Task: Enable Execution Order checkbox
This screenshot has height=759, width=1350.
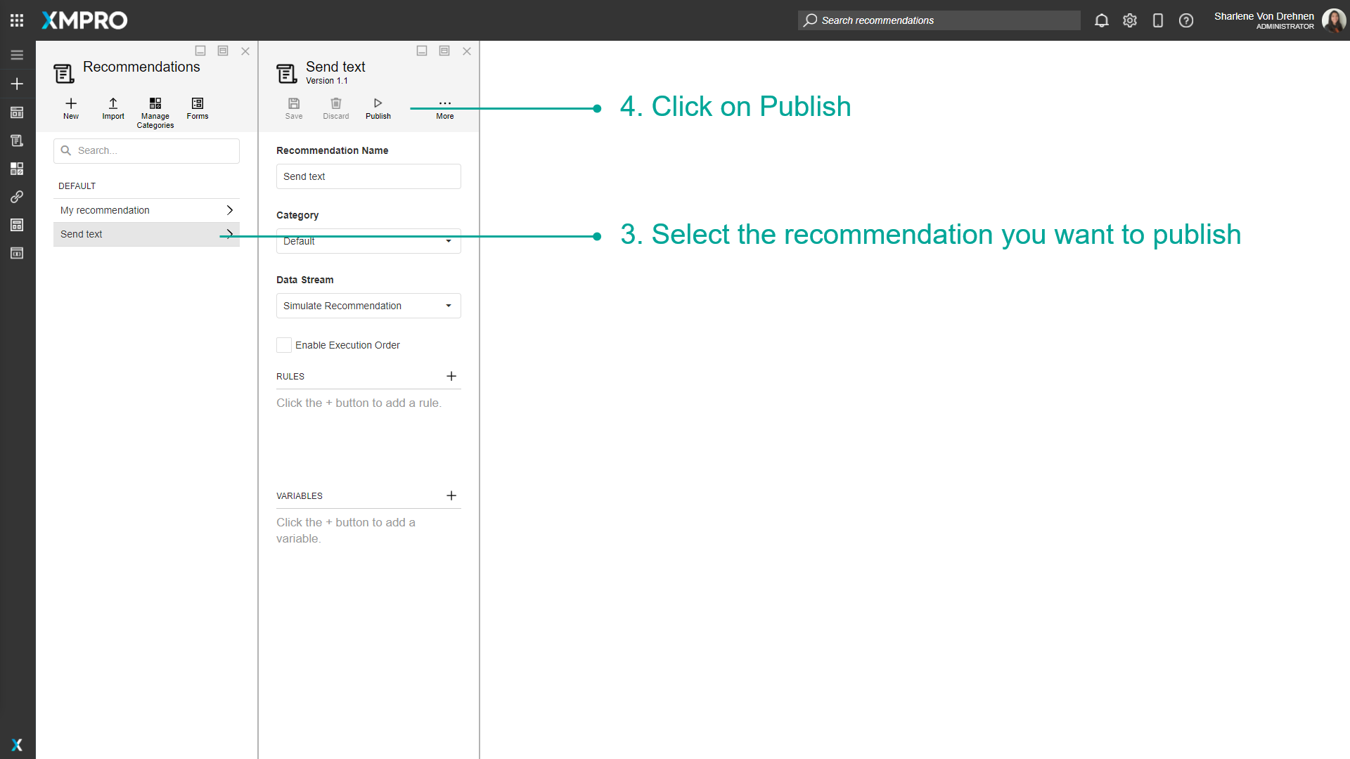Action: (x=284, y=345)
